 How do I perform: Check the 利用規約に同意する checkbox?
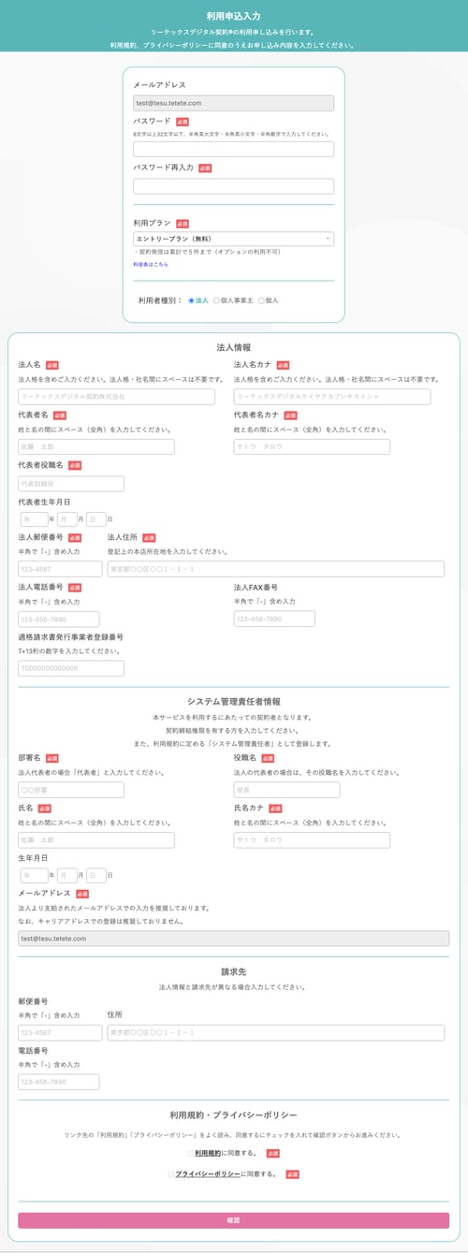coord(189,1153)
